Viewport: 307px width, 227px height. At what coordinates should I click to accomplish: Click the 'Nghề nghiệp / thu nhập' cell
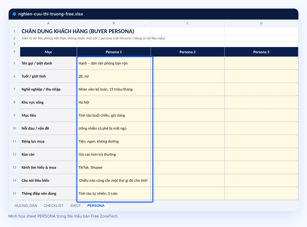point(48,89)
